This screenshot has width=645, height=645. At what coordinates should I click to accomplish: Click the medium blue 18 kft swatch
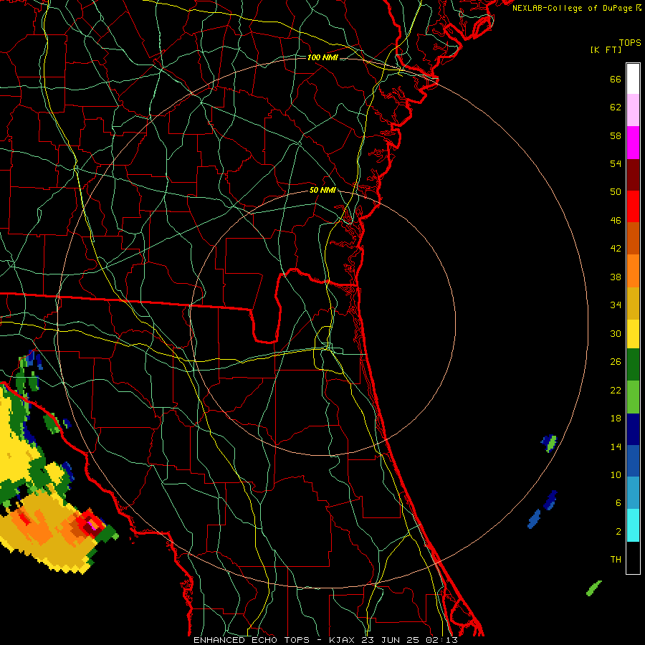point(633,461)
